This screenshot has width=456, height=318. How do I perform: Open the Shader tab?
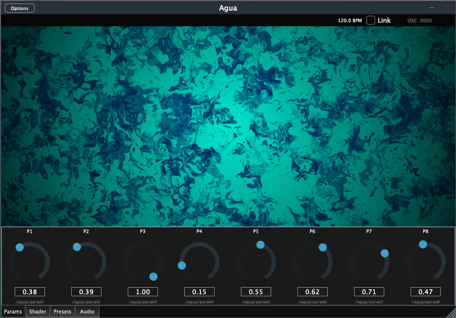click(x=38, y=311)
